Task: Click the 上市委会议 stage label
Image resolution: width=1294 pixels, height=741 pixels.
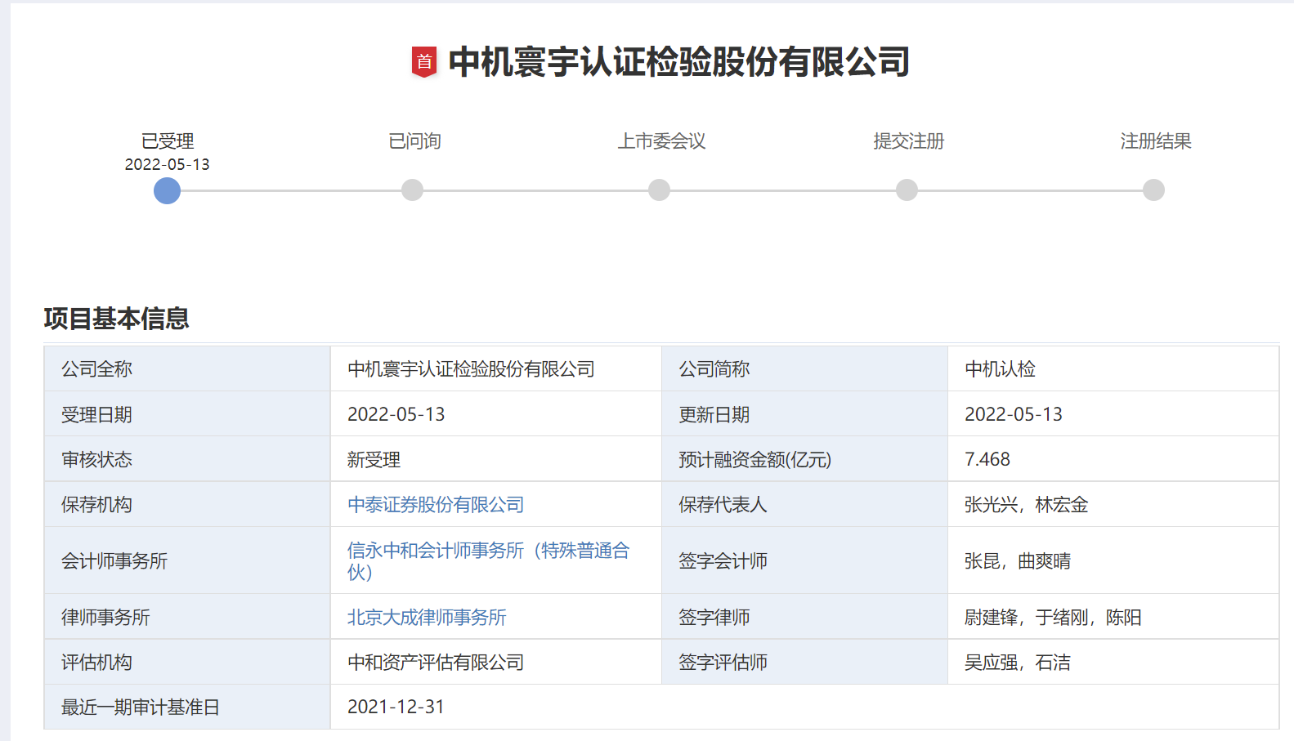Action: [661, 141]
